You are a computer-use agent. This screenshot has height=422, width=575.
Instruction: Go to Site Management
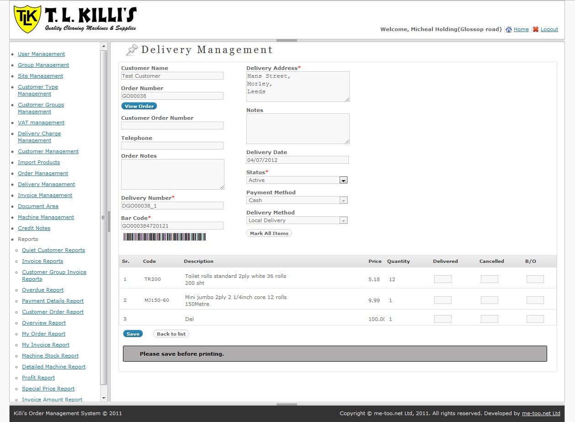40,76
